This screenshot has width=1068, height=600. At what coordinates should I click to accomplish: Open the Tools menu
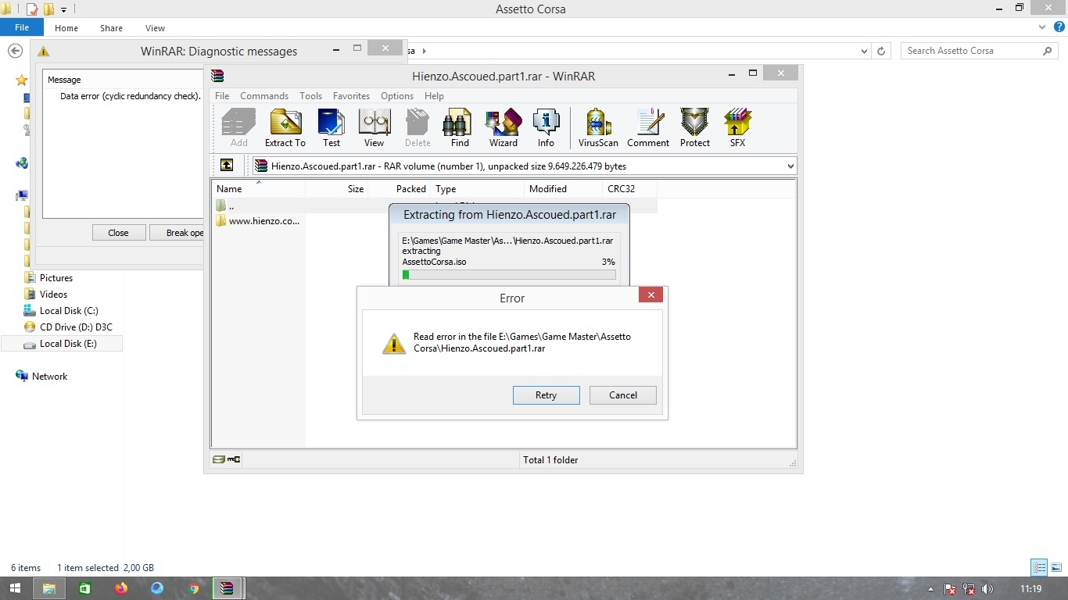coord(310,96)
